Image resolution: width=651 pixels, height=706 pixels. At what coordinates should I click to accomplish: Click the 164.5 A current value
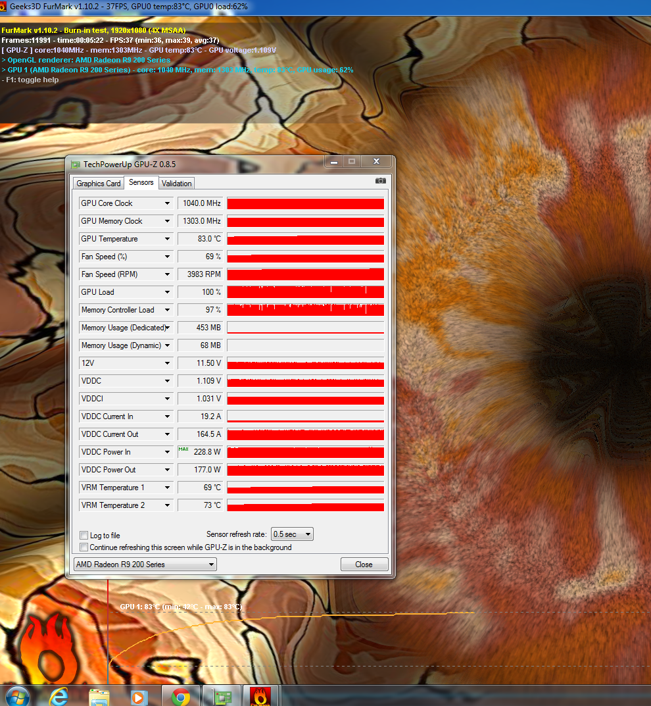point(200,434)
